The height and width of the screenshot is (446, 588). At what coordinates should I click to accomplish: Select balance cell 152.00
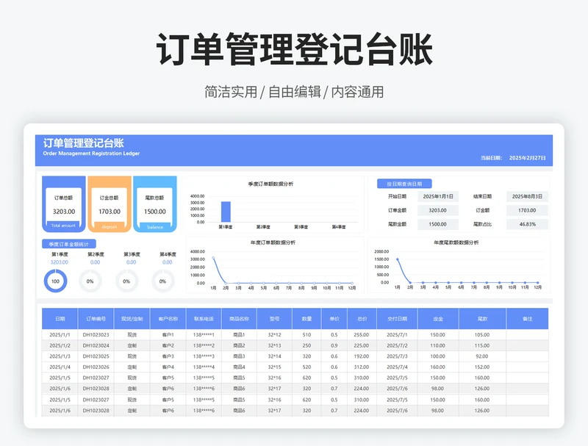pos(482,367)
